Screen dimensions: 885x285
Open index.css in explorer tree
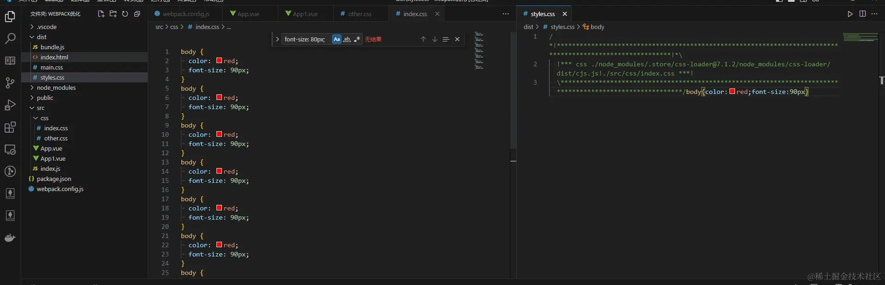pyautogui.click(x=84, y=128)
